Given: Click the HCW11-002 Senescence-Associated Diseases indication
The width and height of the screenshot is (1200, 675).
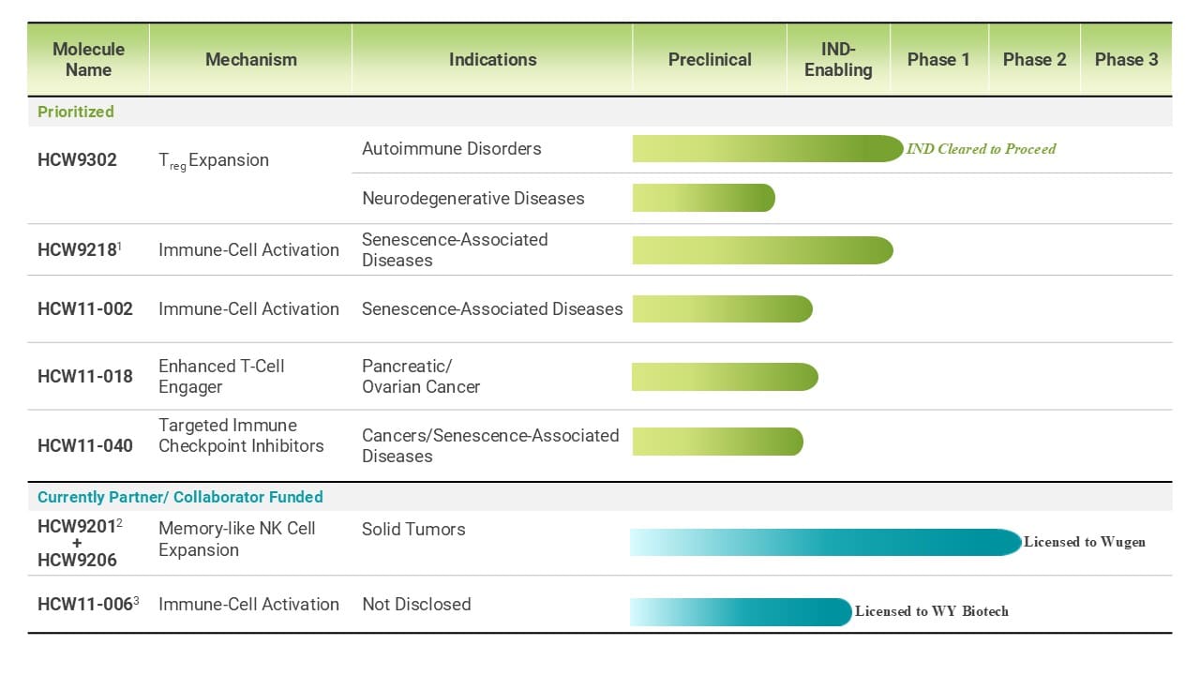Looking at the screenshot, I should (492, 308).
